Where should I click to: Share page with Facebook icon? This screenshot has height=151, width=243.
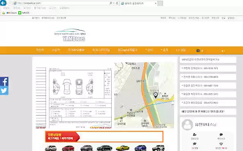pos(4,82)
